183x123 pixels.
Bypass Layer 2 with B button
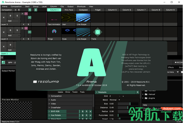pos(10,30)
